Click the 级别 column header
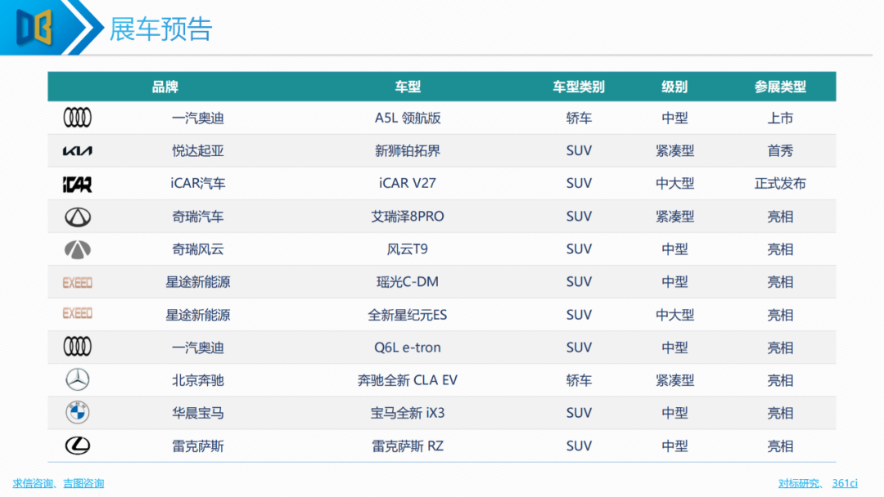 674,87
